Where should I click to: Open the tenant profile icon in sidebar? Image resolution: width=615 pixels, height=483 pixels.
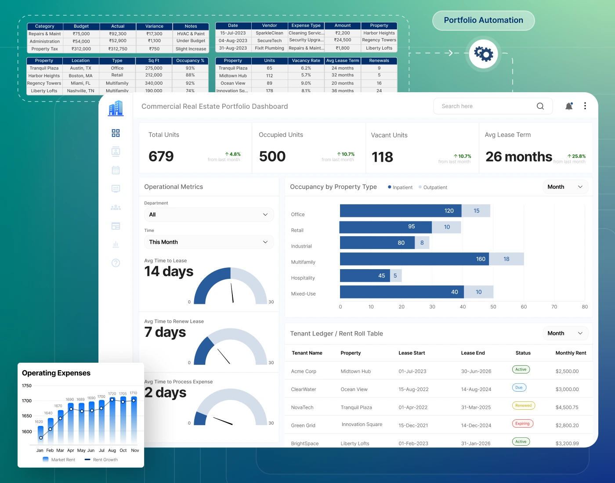(x=116, y=151)
